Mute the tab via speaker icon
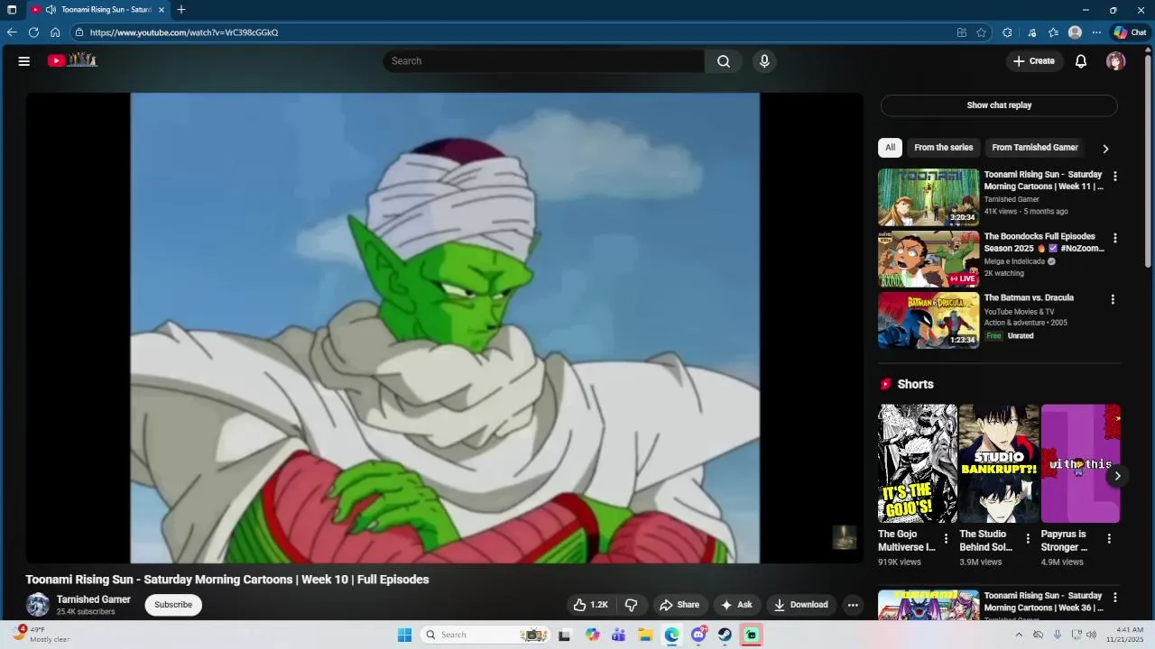1155x649 pixels. point(51,10)
